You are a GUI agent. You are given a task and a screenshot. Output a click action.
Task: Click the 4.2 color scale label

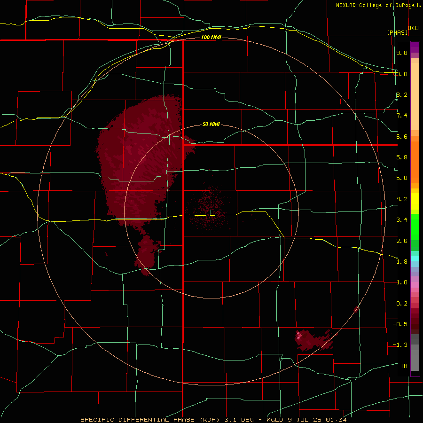point(402,199)
